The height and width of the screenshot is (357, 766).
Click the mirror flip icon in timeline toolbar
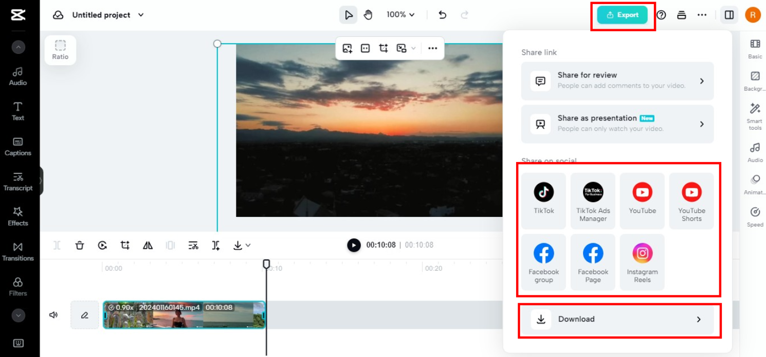pyautogui.click(x=148, y=245)
